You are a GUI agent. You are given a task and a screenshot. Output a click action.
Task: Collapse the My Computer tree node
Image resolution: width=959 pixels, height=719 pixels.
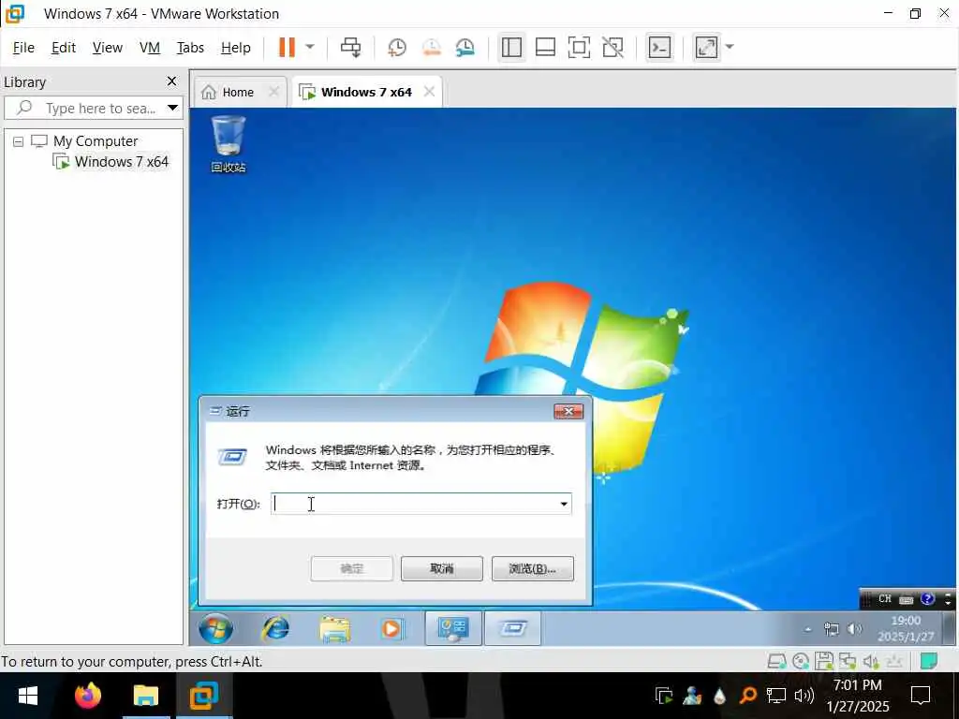click(19, 142)
